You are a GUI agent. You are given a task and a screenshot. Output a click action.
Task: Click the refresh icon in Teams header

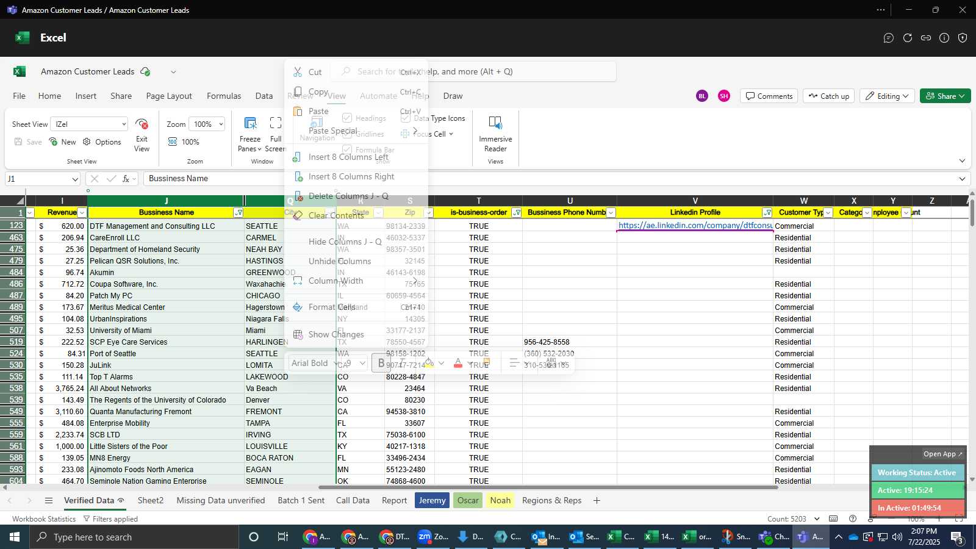click(908, 38)
